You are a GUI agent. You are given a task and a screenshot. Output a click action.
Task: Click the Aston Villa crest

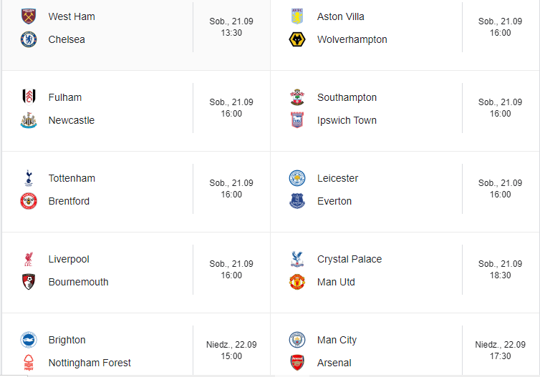pyautogui.click(x=297, y=16)
